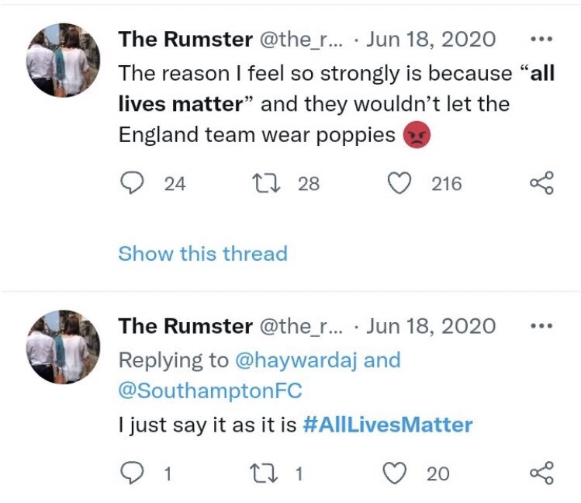Share the England team poppies tweet
The height and width of the screenshot is (503, 581).
(541, 183)
